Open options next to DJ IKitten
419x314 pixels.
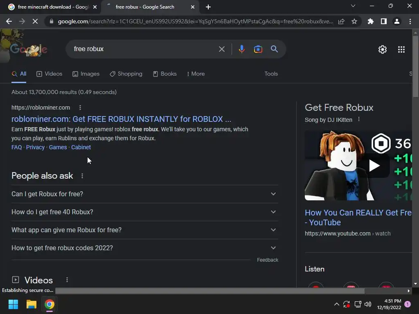point(359,119)
